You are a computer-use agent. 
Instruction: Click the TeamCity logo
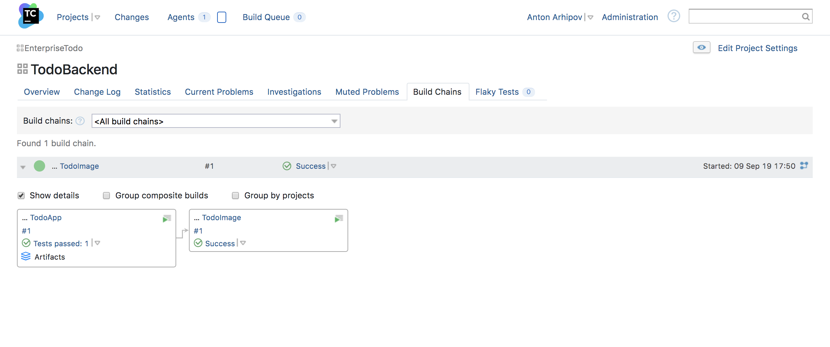pos(31,16)
